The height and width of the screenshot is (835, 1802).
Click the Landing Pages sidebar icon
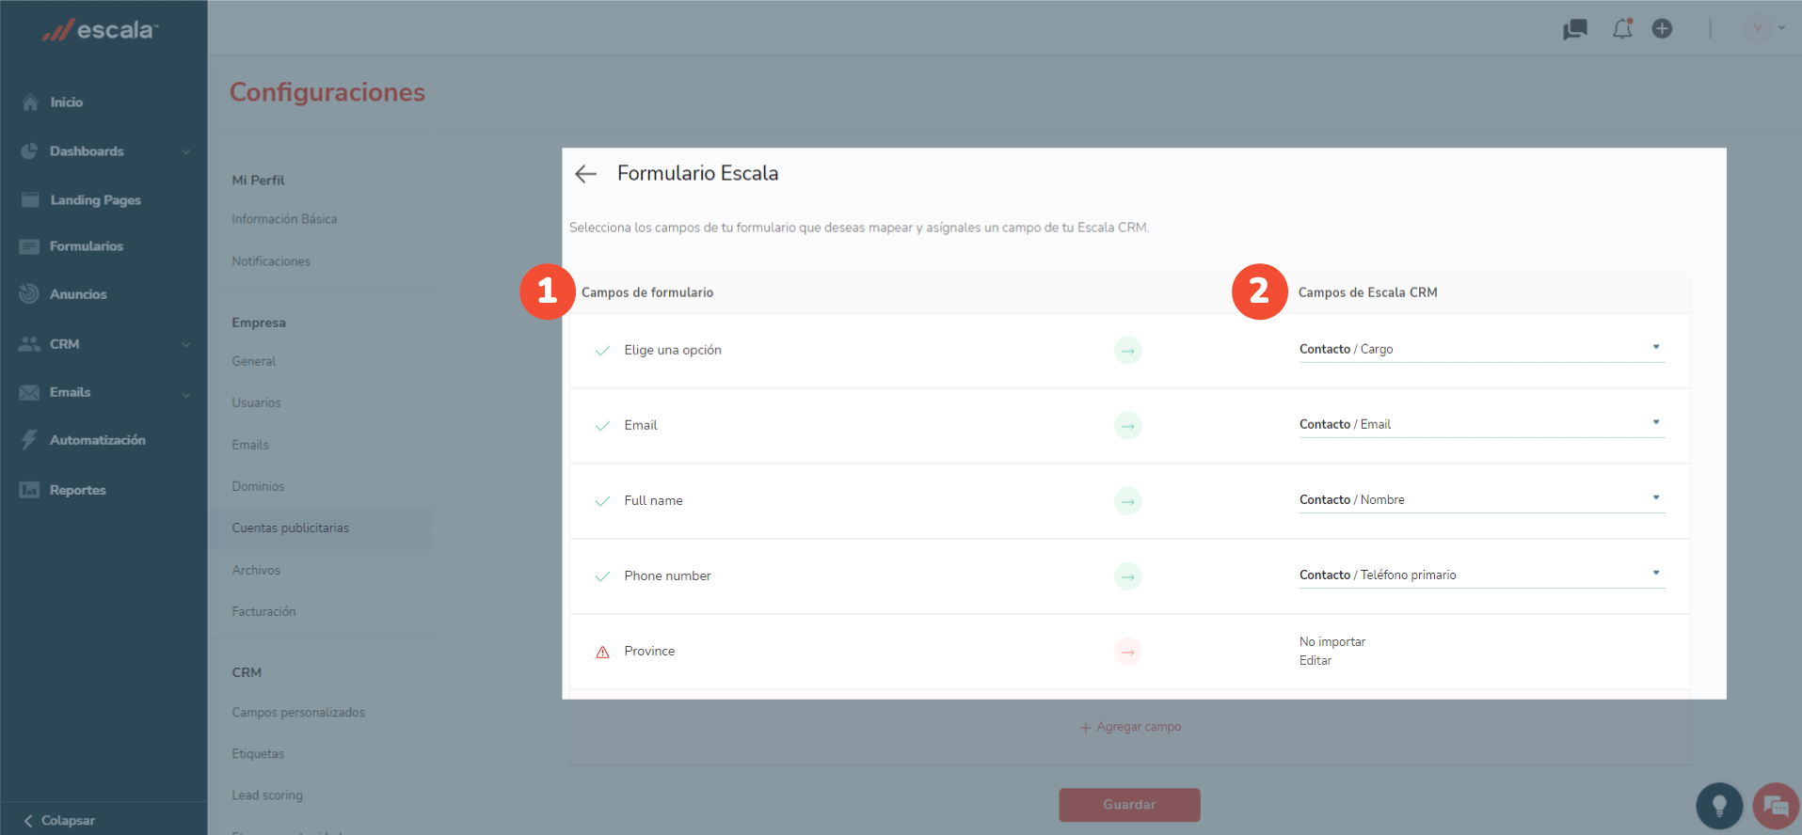tap(30, 199)
